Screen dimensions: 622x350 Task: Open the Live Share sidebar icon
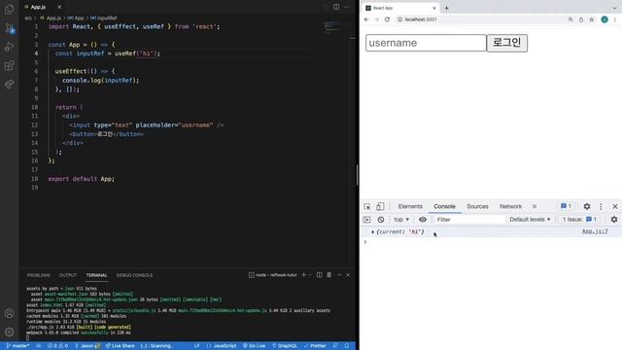(x=9, y=85)
